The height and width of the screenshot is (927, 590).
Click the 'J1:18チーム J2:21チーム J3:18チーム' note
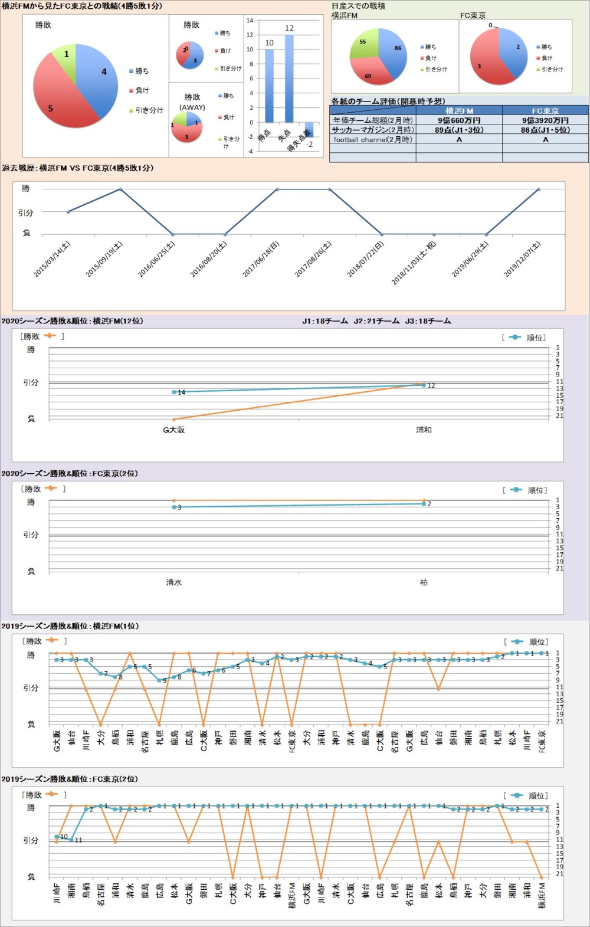[376, 322]
